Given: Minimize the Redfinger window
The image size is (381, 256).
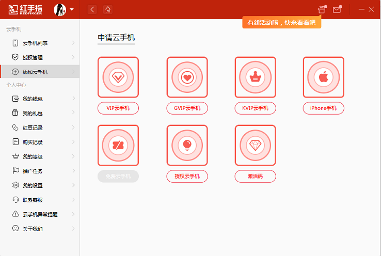Looking at the screenshot, I should (361, 9).
